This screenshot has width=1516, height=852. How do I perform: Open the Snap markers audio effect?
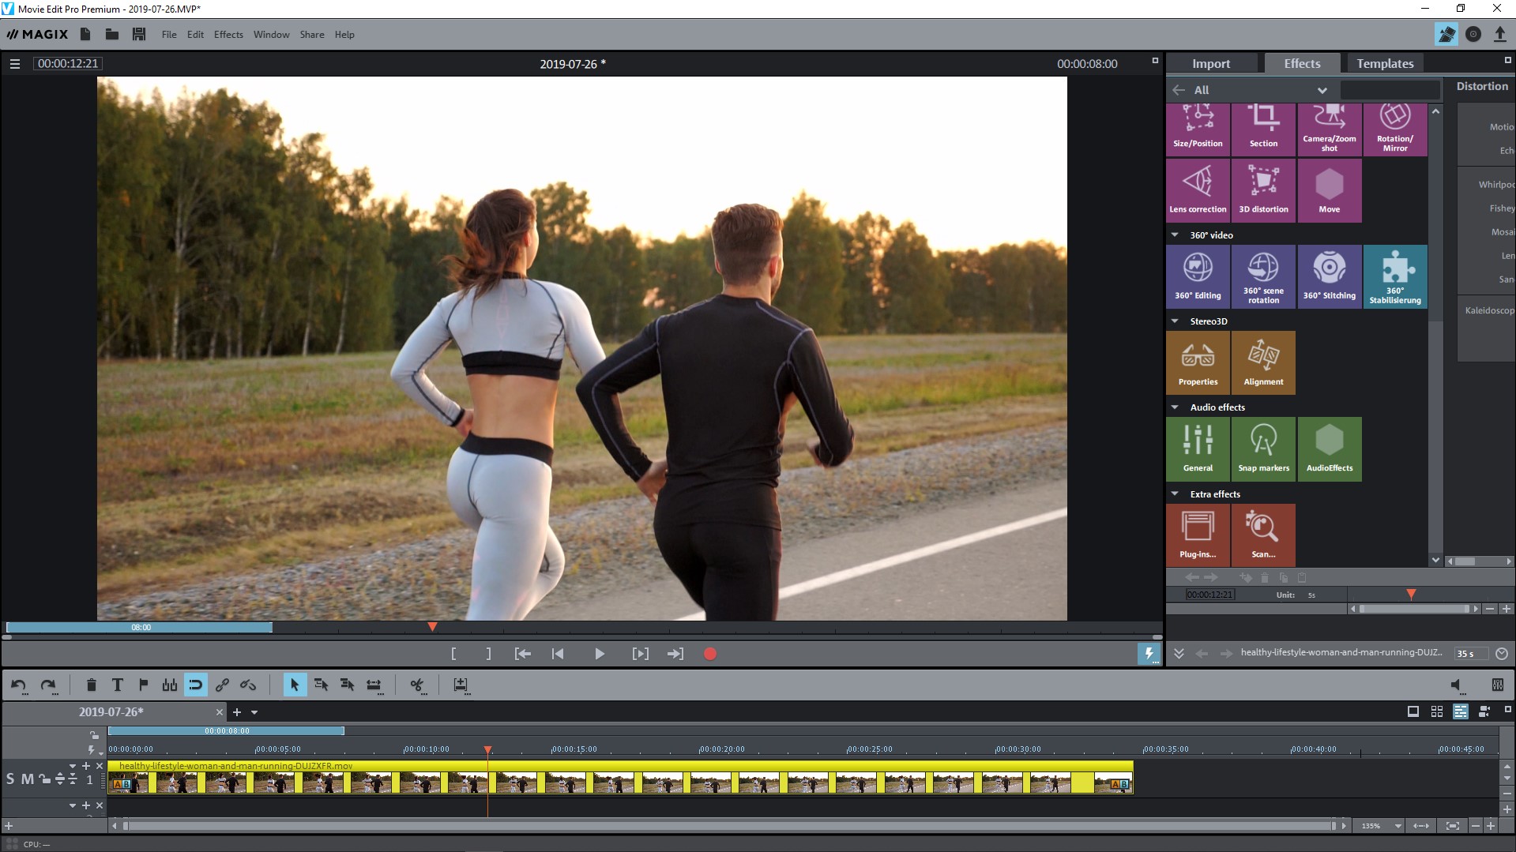1263,449
